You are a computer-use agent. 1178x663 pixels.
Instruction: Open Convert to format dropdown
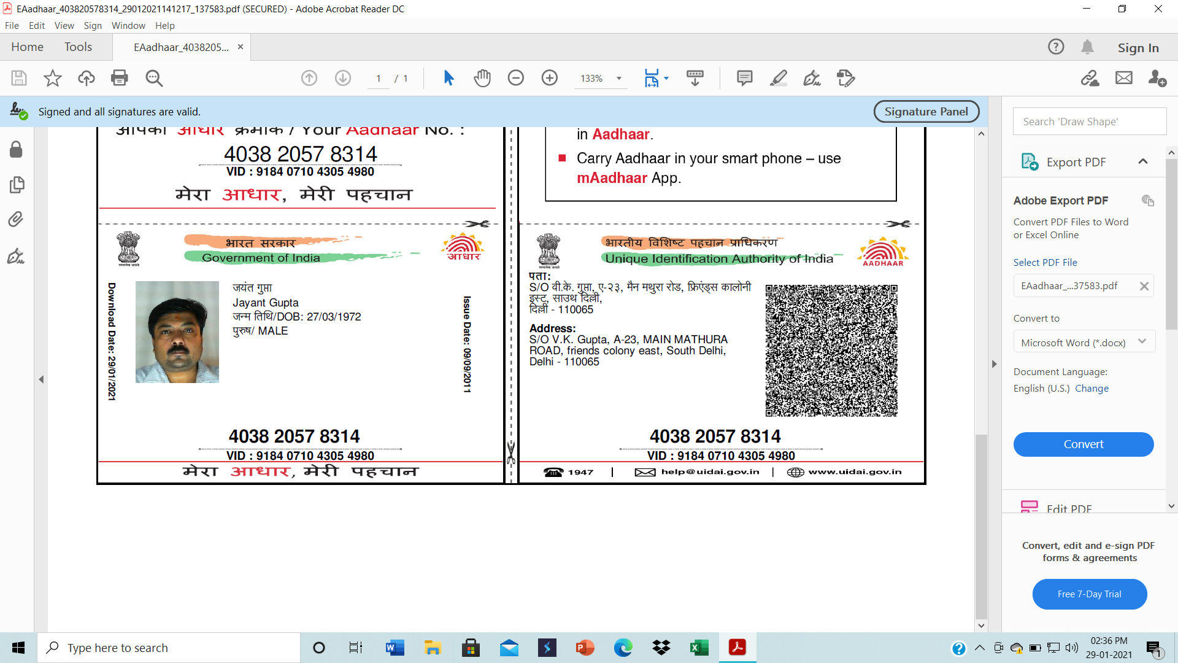[x=1084, y=342]
